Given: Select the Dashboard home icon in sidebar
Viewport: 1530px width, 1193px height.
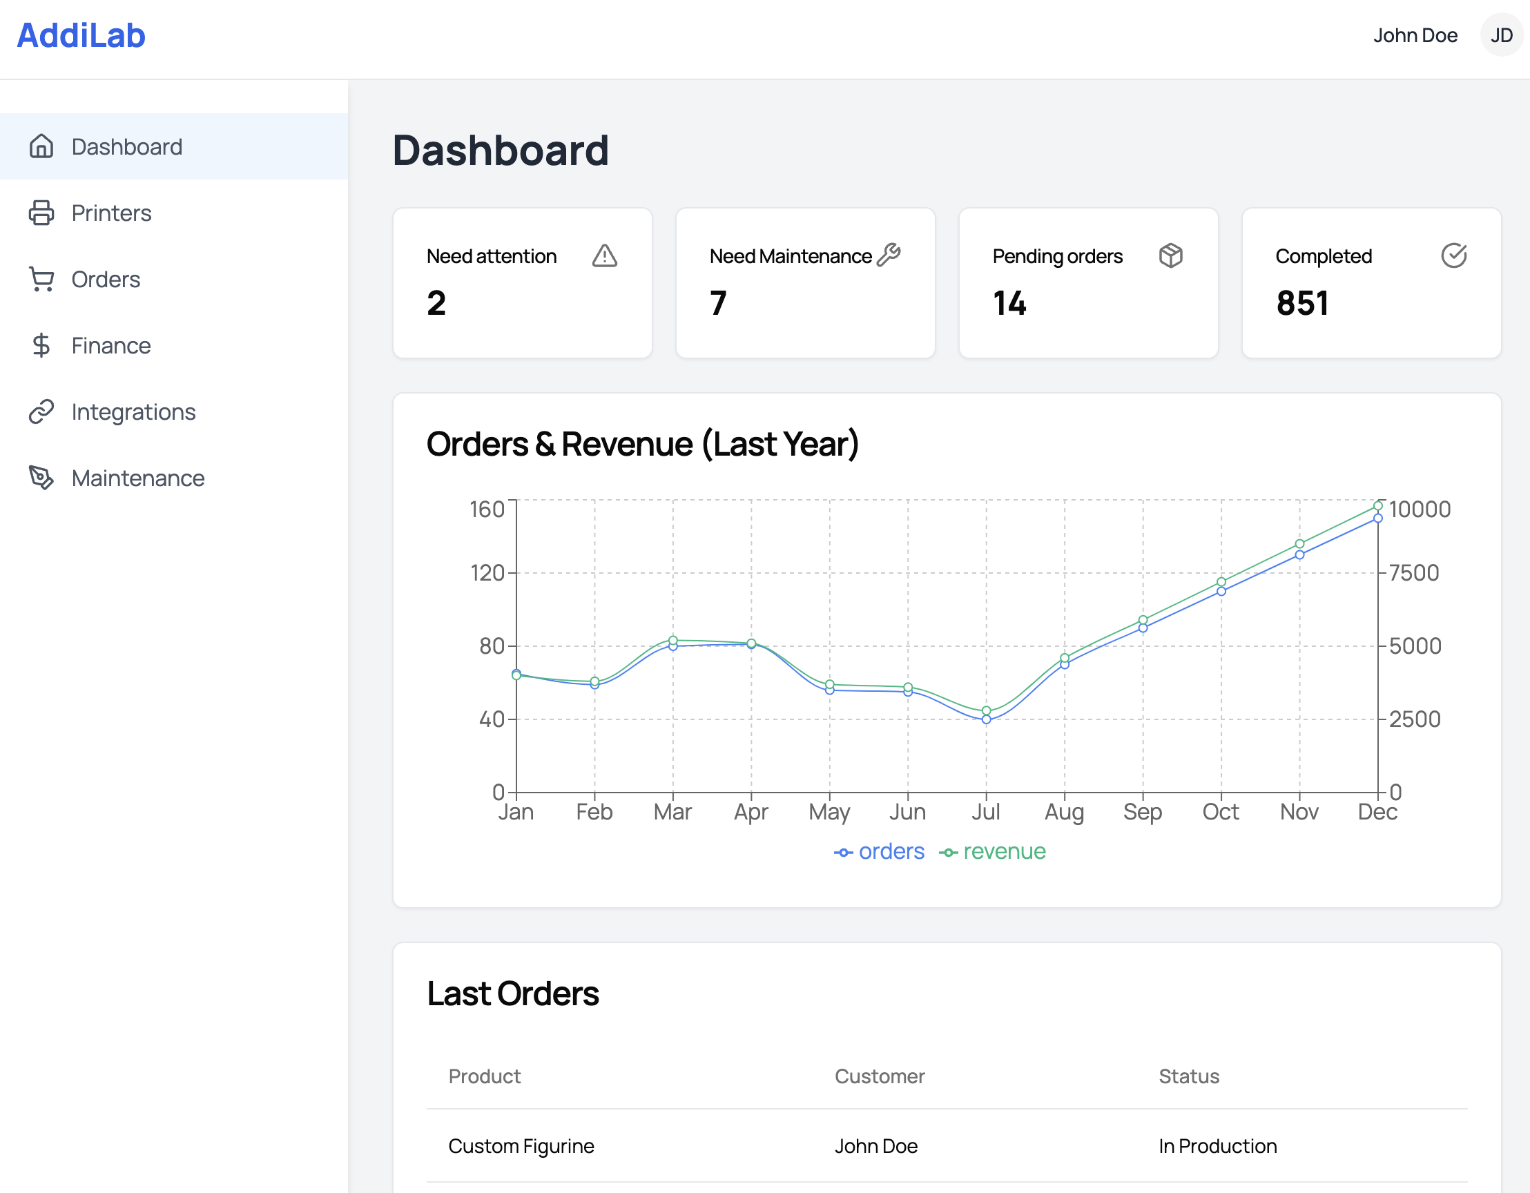Looking at the screenshot, I should click(x=41, y=146).
